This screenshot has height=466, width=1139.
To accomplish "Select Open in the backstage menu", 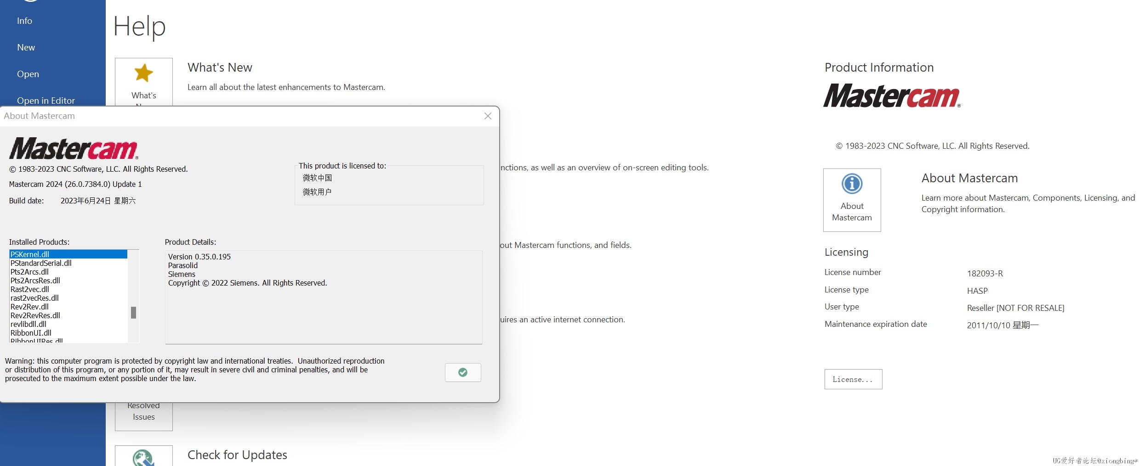I will [28, 74].
